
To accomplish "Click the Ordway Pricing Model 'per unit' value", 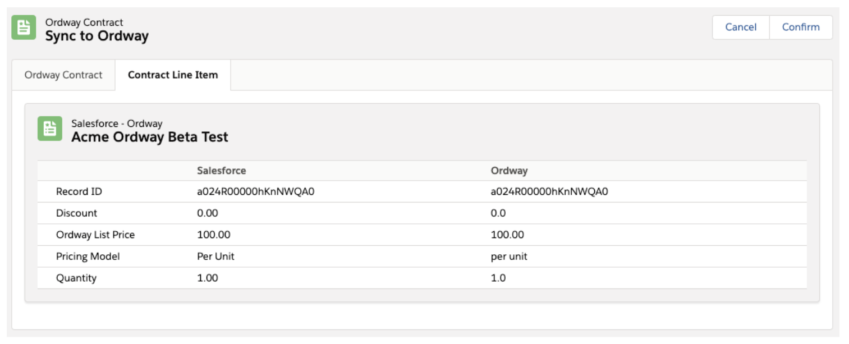I will (509, 256).
